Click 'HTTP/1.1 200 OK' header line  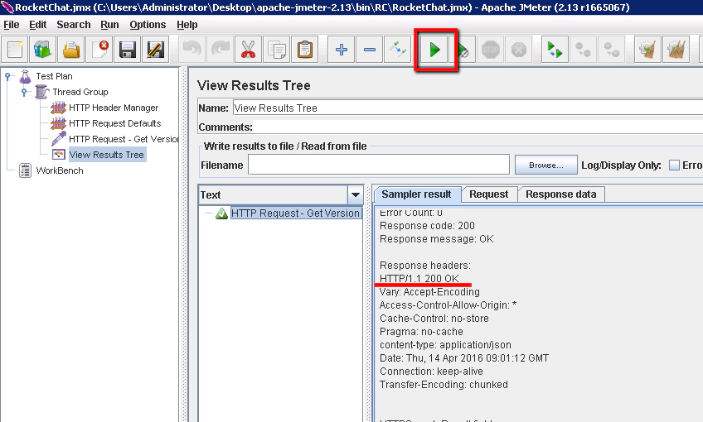(x=419, y=278)
